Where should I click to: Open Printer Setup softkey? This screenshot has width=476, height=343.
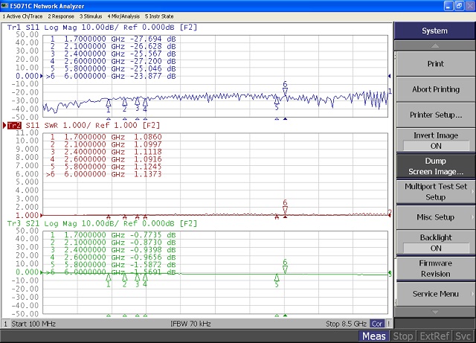coord(435,115)
